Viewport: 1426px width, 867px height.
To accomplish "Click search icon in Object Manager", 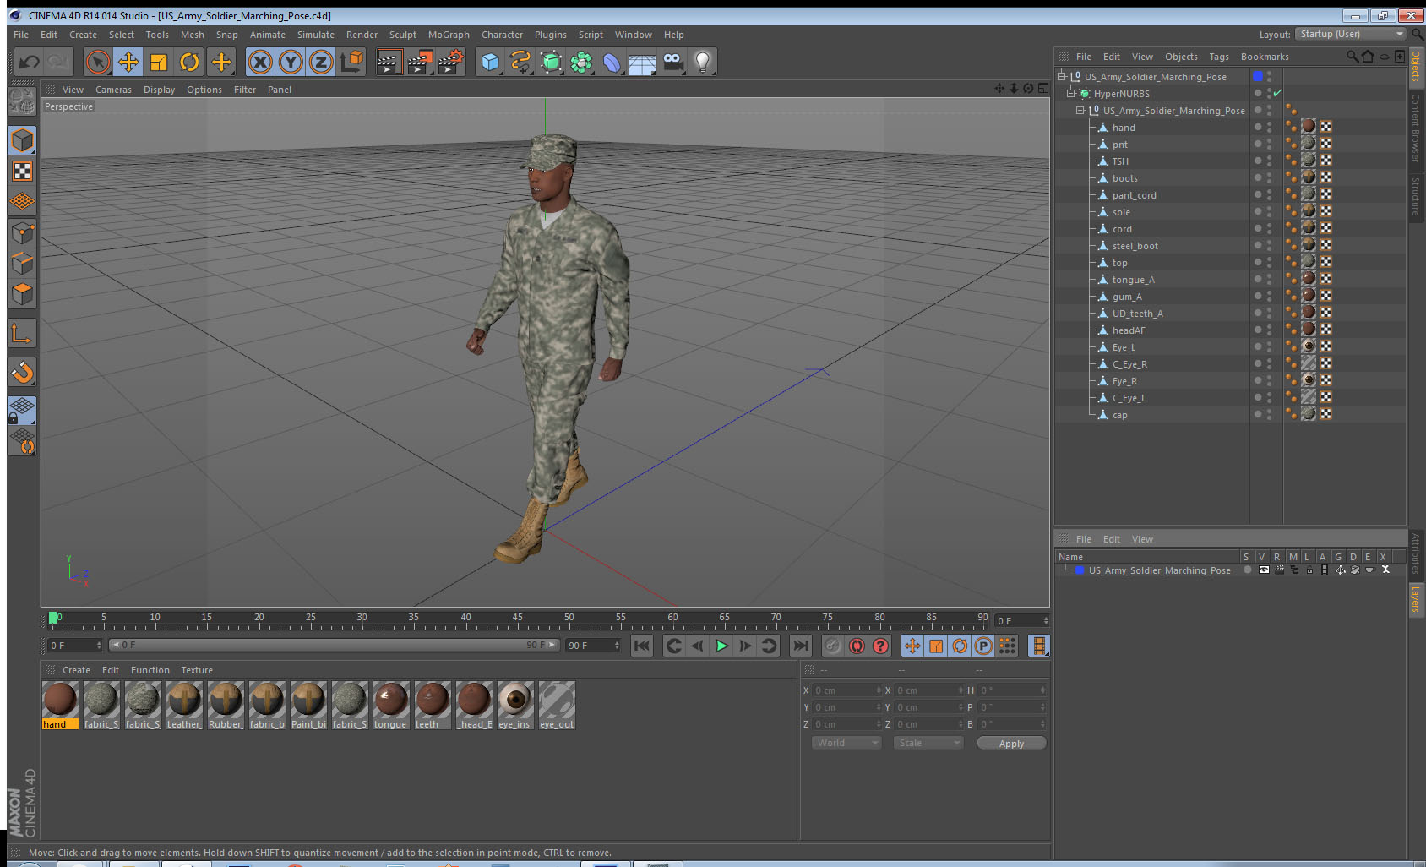I will pyautogui.click(x=1352, y=57).
